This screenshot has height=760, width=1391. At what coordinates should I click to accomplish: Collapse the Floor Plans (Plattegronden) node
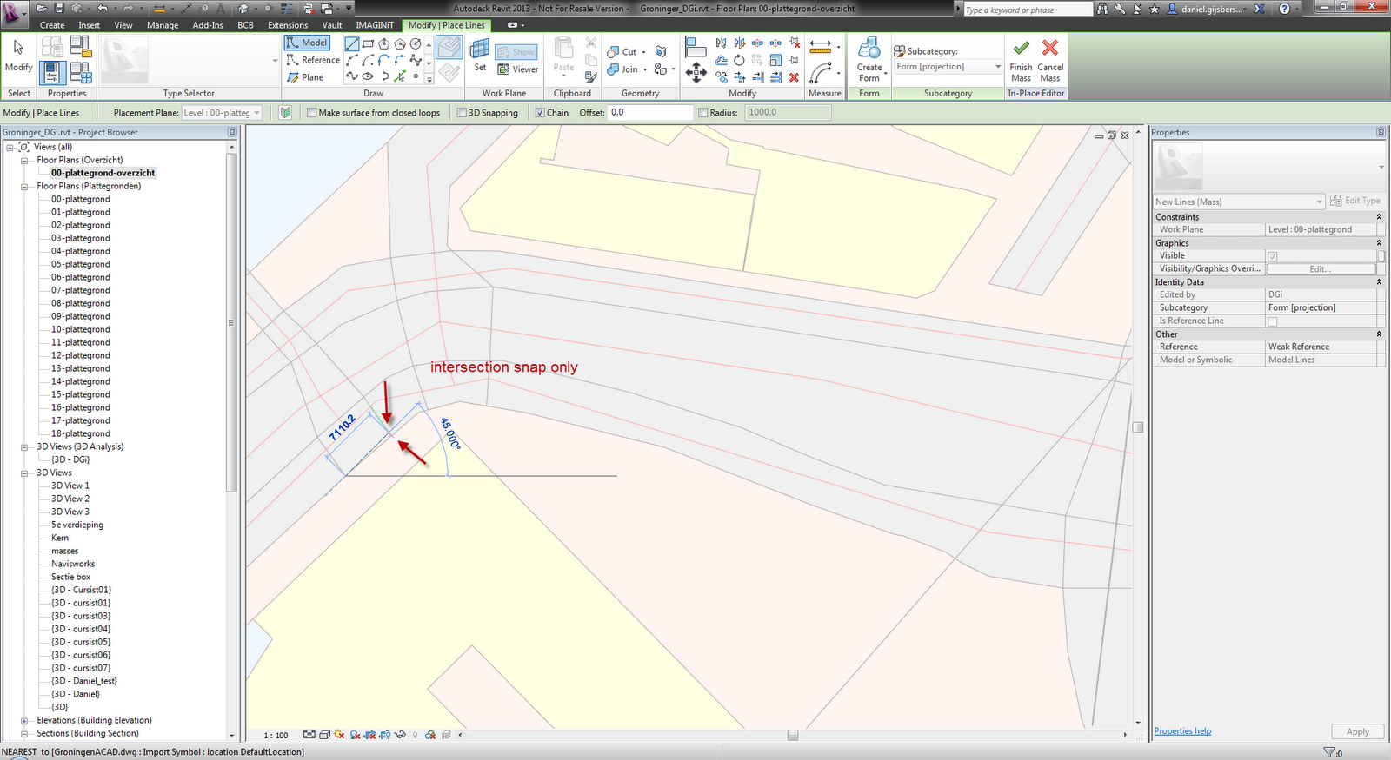coord(24,187)
